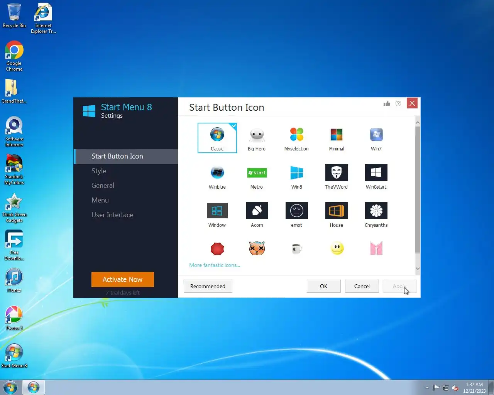The image size is (494, 395).
Task: Go to the Menu settings section
Action: click(x=126, y=200)
